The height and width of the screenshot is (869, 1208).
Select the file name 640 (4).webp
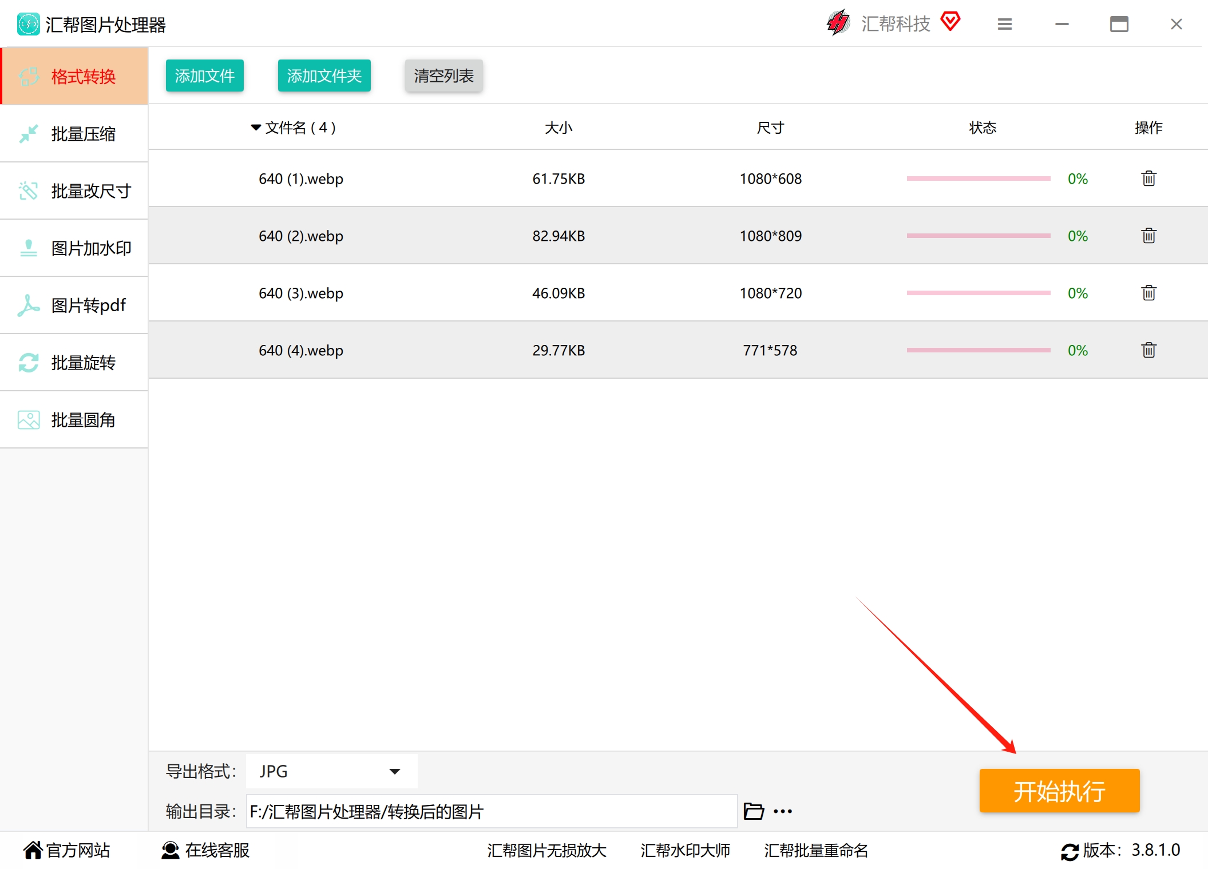[301, 351]
